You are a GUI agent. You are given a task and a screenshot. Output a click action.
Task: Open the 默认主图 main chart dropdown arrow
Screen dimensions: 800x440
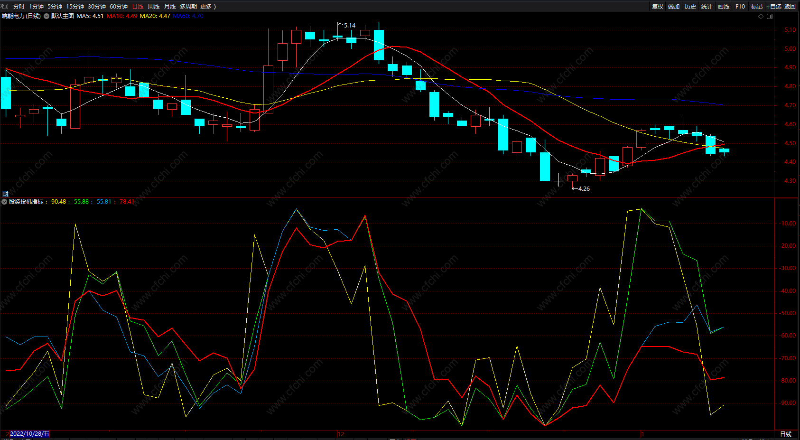pyautogui.click(x=47, y=16)
